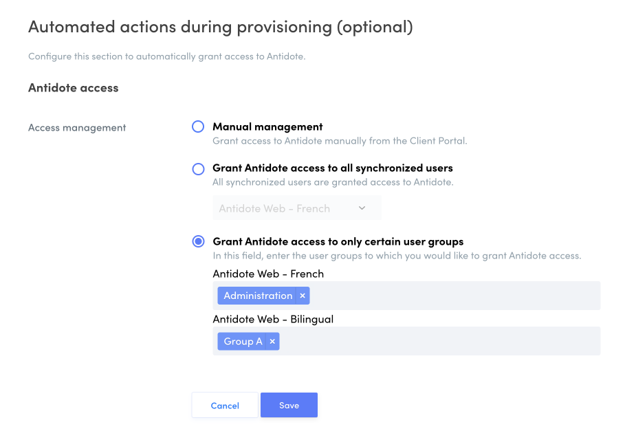625x429 pixels.
Task: Click the Administration tag label
Action: 258,296
